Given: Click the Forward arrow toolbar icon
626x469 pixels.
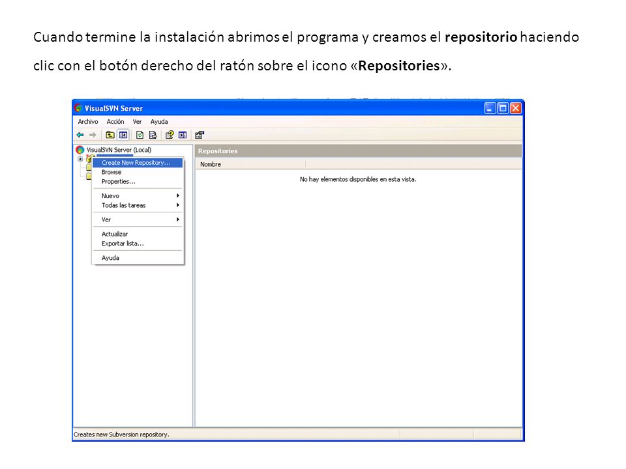Looking at the screenshot, I should (x=93, y=135).
